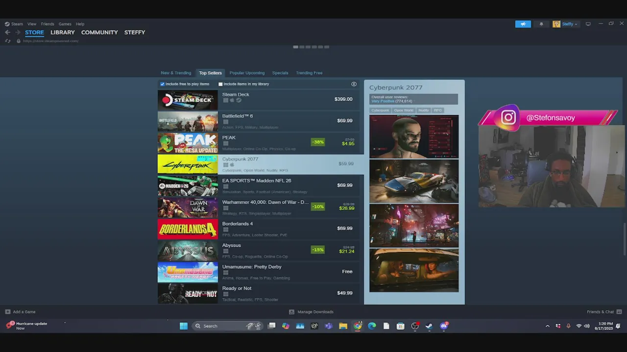Image resolution: width=627 pixels, height=352 pixels.
Task: Switch to the Popular Upcoming tab
Action: tap(247, 73)
